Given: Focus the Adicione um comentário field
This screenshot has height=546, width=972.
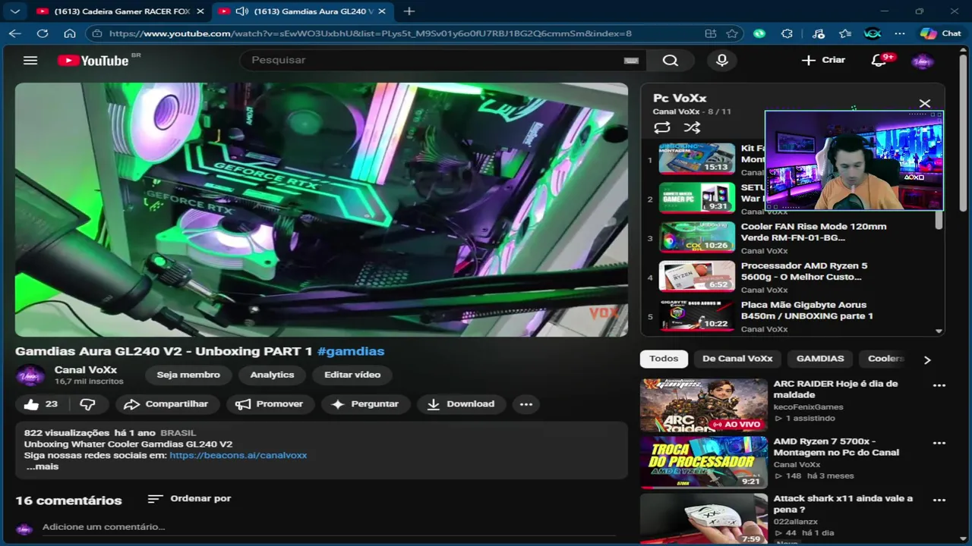Looking at the screenshot, I should pyautogui.click(x=329, y=526).
